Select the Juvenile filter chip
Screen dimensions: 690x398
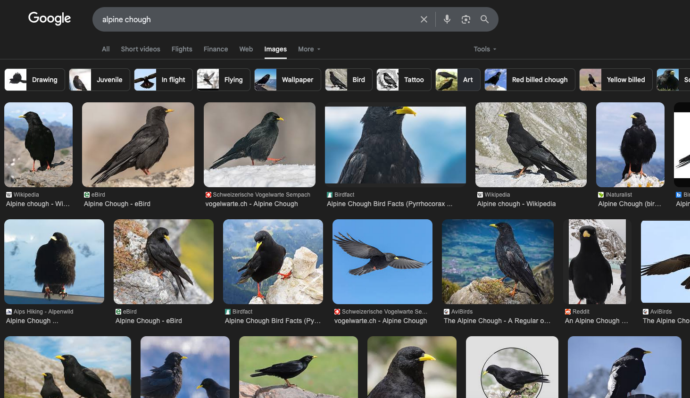(x=100, y=80)
